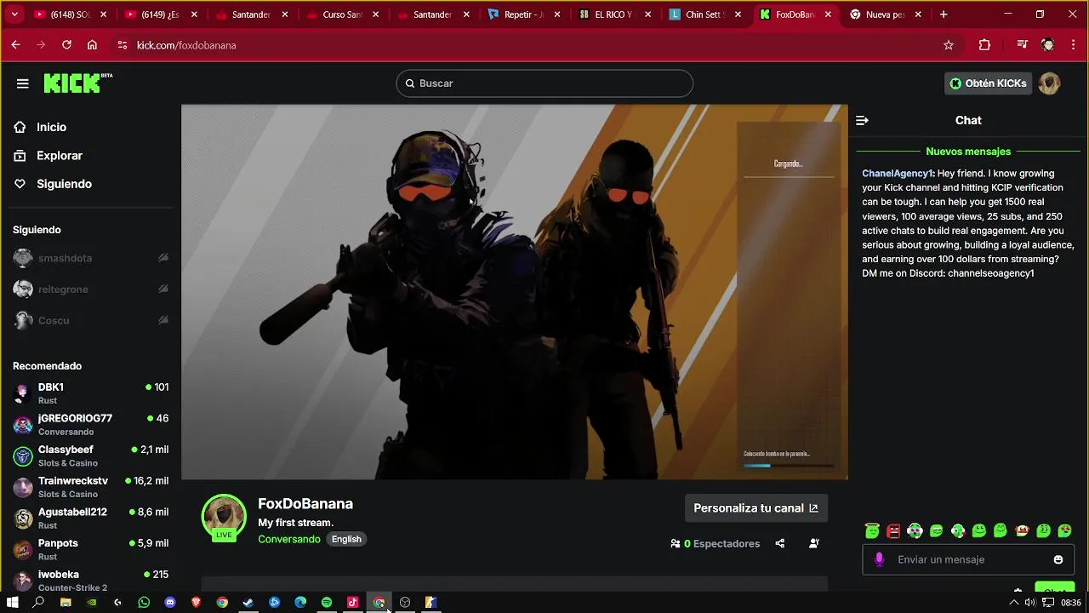Image resolution: width=1089 pixels, height=613 pixels.
Task: Click the purple microphone in chat box
Action: pyautogui.click(x=880, y=559)
